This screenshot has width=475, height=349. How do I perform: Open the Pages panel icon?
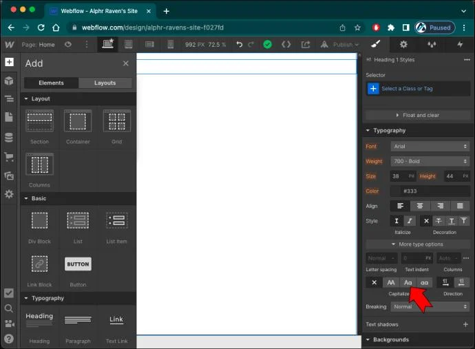pos(9,117)
